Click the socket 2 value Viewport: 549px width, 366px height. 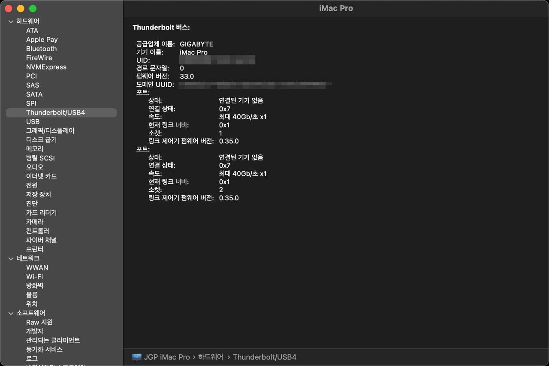tap(221, 190)
